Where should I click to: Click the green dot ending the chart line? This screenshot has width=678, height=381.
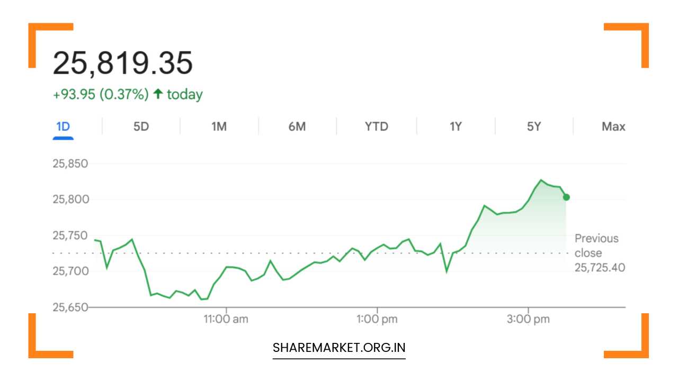pos(566,197)
